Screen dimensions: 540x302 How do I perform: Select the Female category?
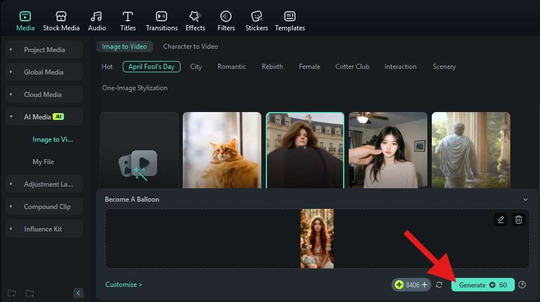tap(310, 67)
